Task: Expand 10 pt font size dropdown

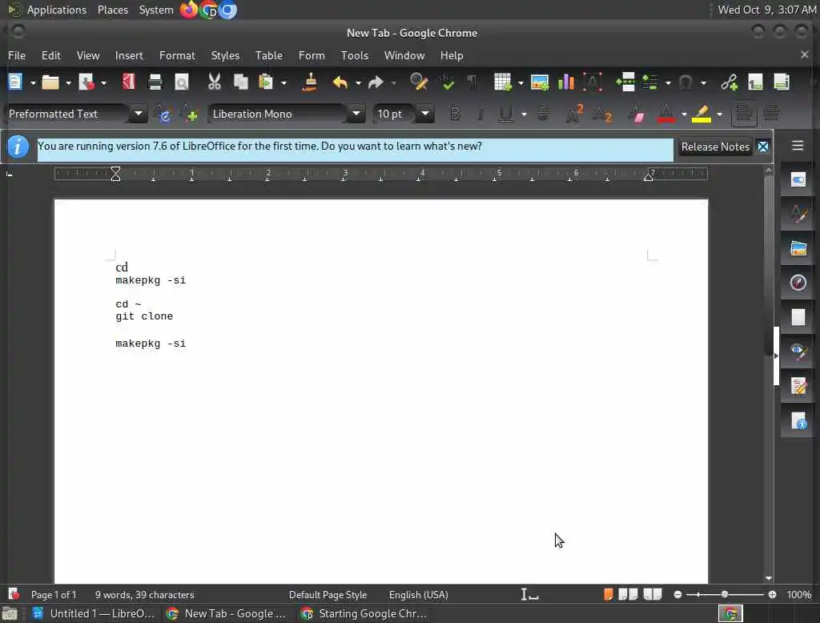Action: pyautogui.click(x=425, y=114)
